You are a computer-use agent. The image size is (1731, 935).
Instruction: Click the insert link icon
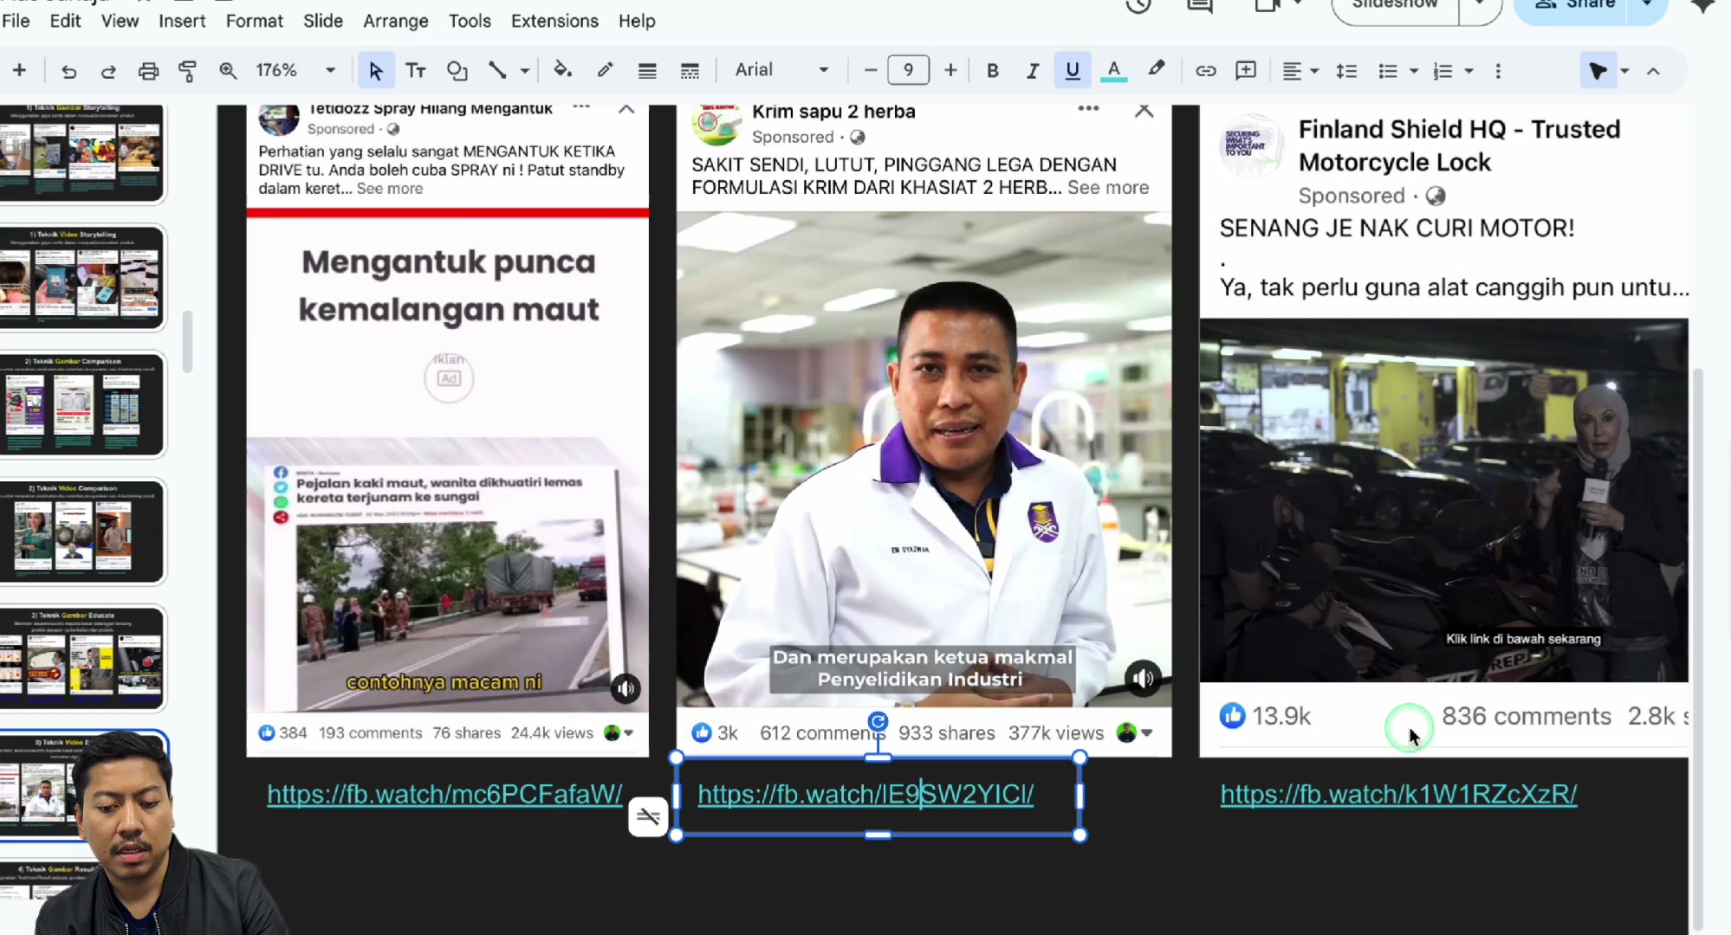1205,71
